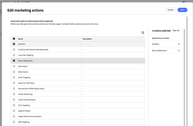Check the Data Science checkbox
193x126 pixels.
[x=14, y=72]
